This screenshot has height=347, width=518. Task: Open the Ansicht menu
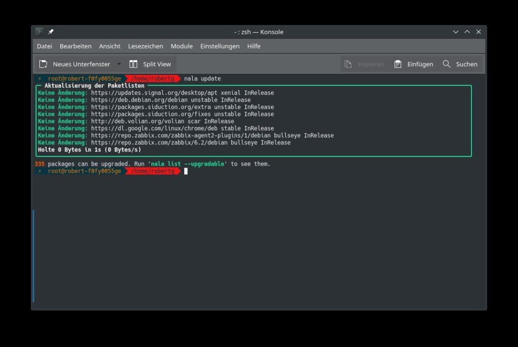[110, 46]
